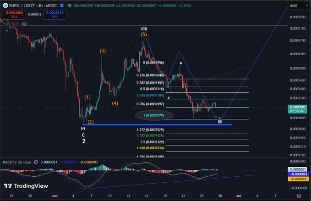Toggle Vol SNEK visibility eye icon
Screen dimensions: 311x201
pyautogui.click(x=24, y=24)
